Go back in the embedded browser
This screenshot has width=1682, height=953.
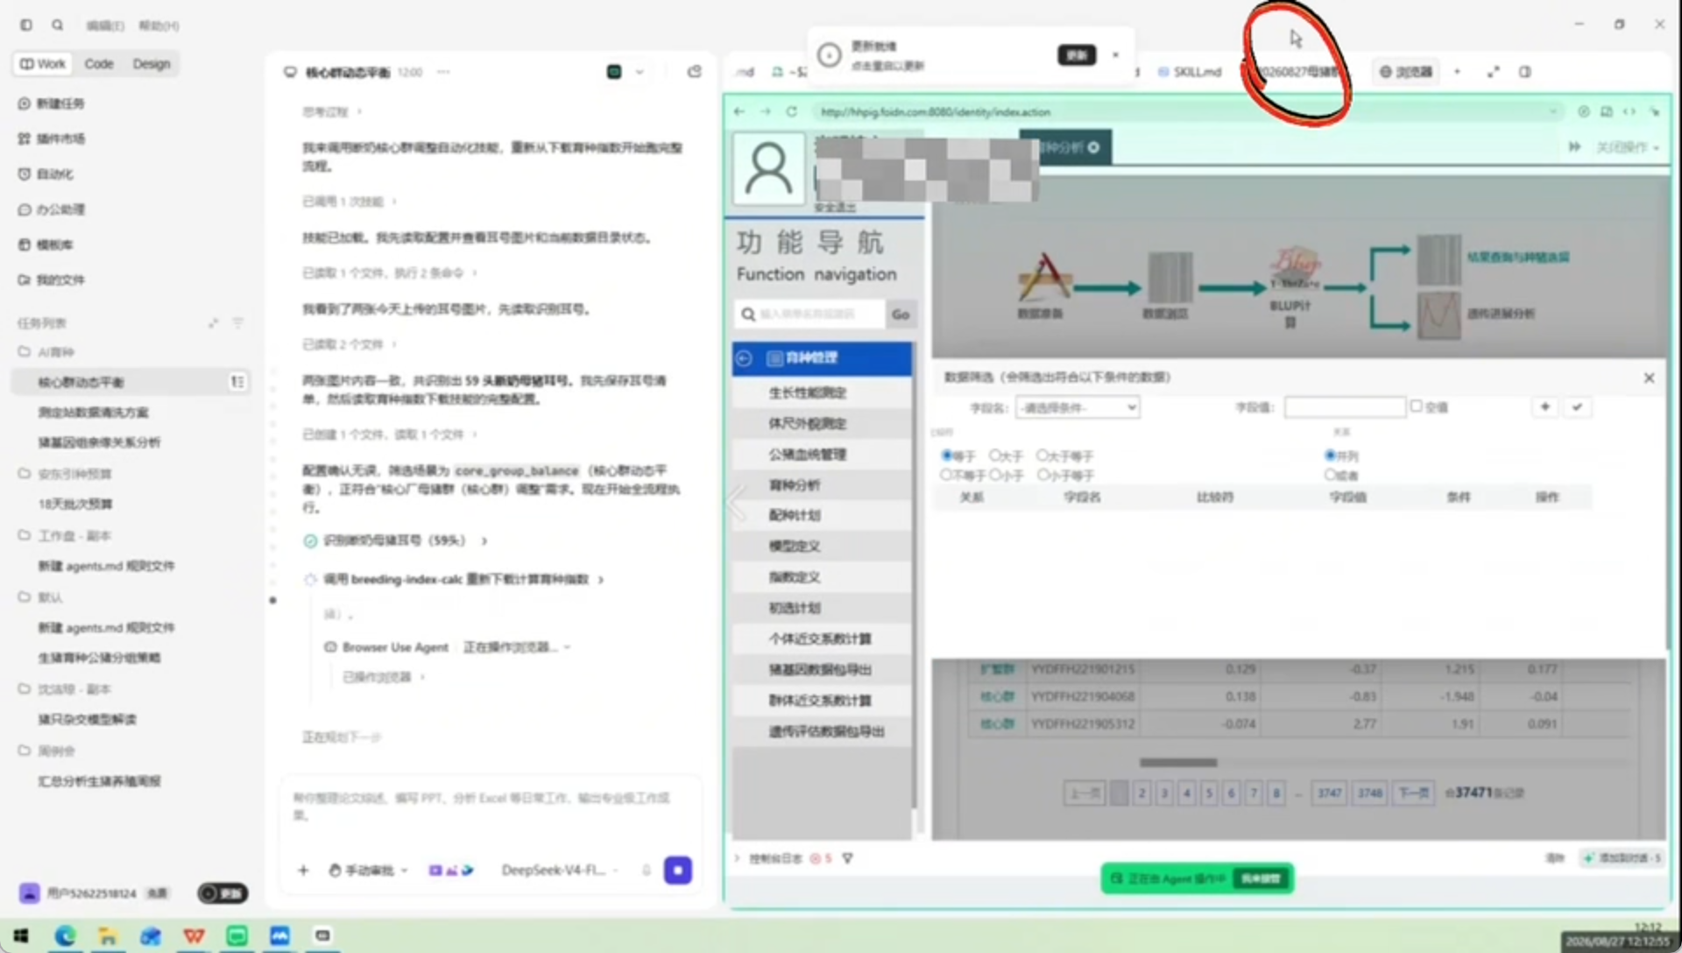(x=739, y=111)
